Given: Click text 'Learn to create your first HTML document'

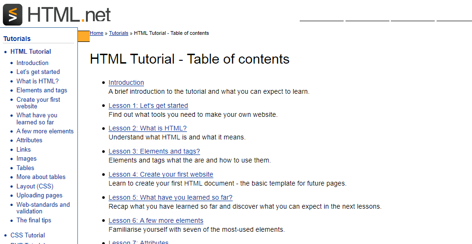Looking at the screenshot, I should pos(172,184).
